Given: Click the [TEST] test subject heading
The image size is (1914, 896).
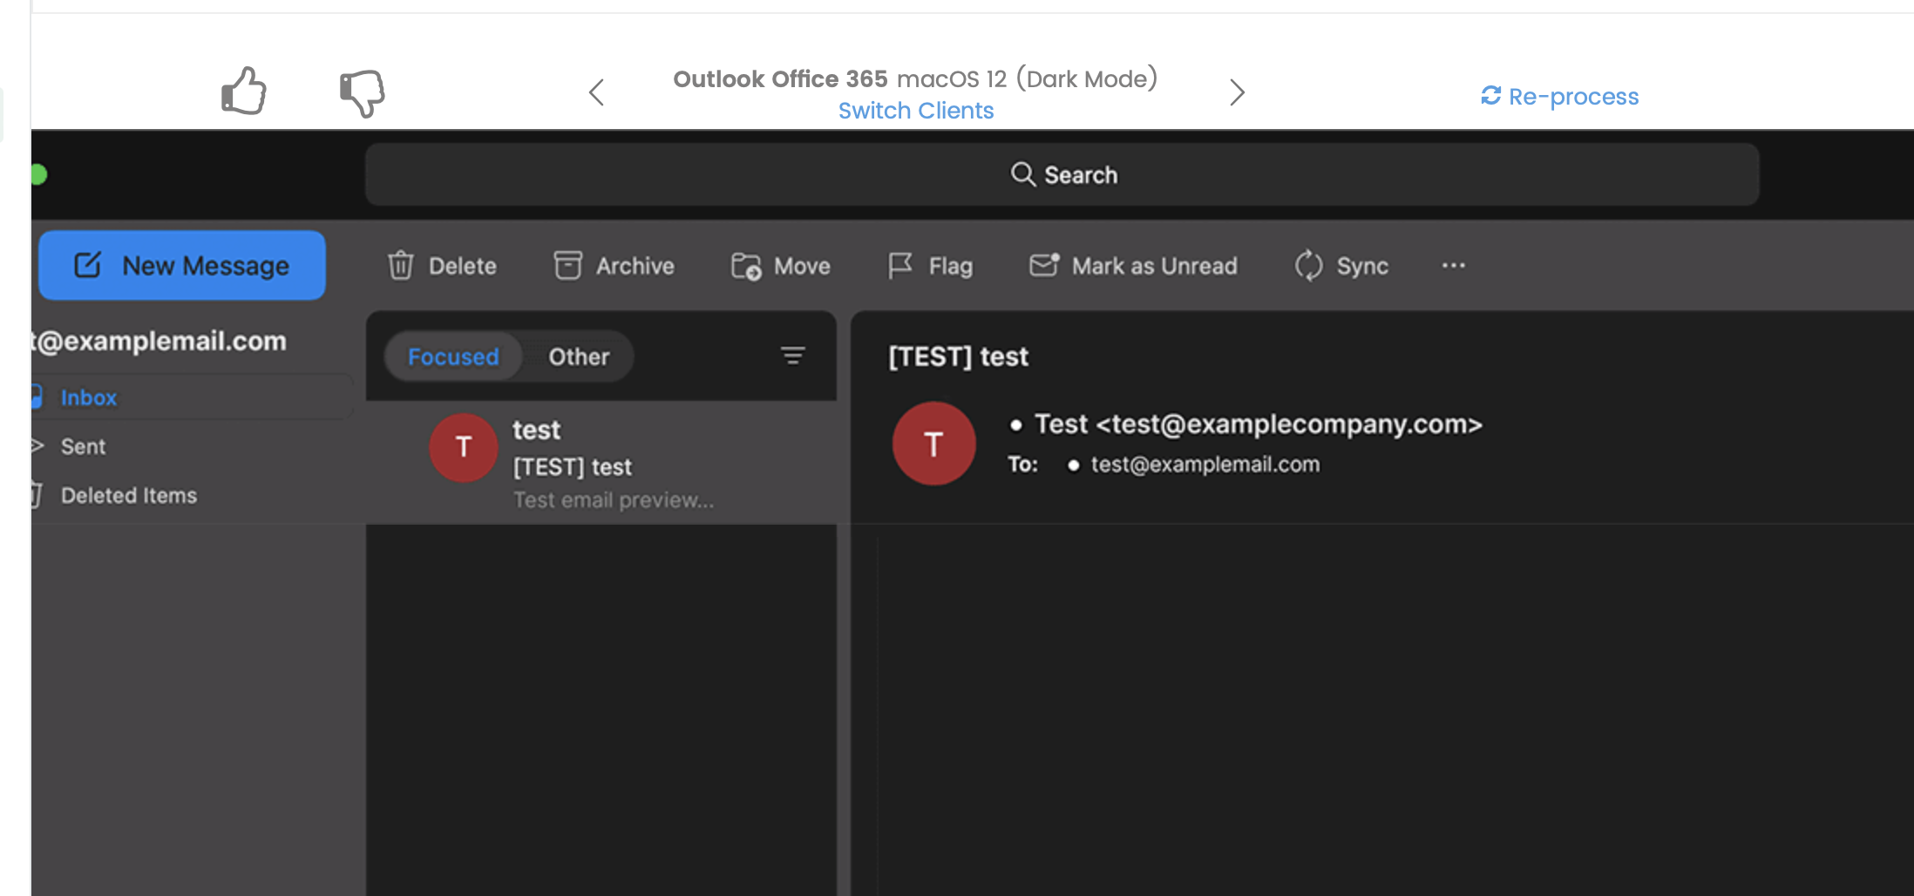Looking at the screenshot, I should pyautogui.click(x=959, y=356).
